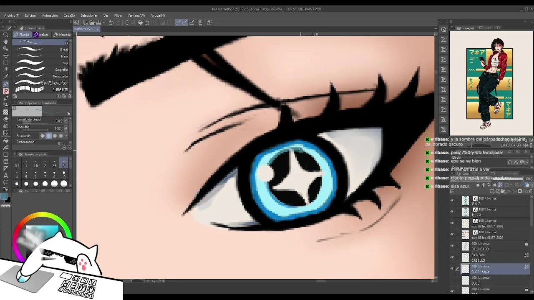534x300 pixels.
Task: Open the Archivo menu
Action: coord(12,15)
